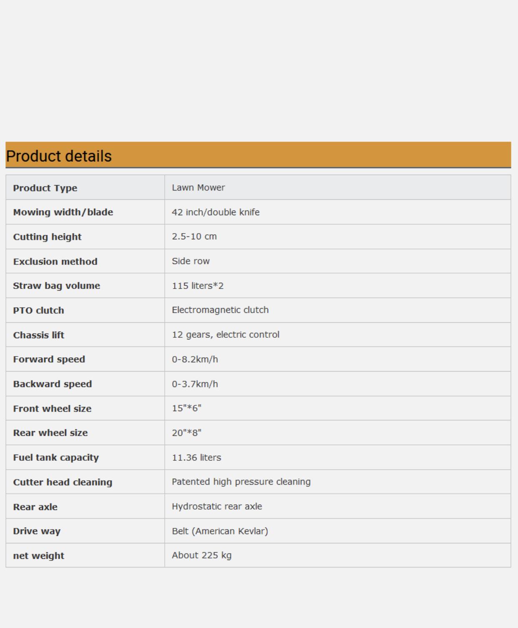The height and width of the screenshot is (628, 518).
Task: Click the Product details heading
Action: pos(59,156)
